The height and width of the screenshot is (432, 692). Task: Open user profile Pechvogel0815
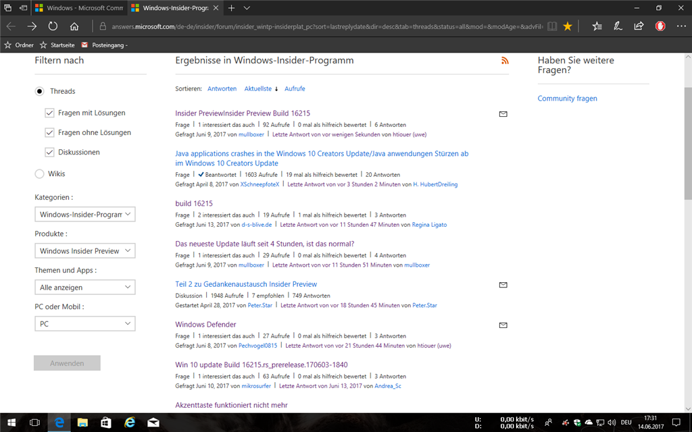(x=257, y=346)
